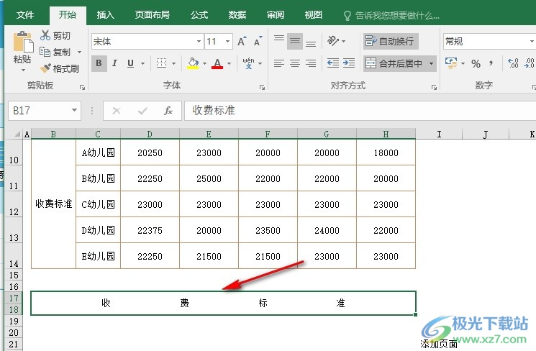Align text right
The width and height of the screenshot is (536, 351).
tap(311, 63)
